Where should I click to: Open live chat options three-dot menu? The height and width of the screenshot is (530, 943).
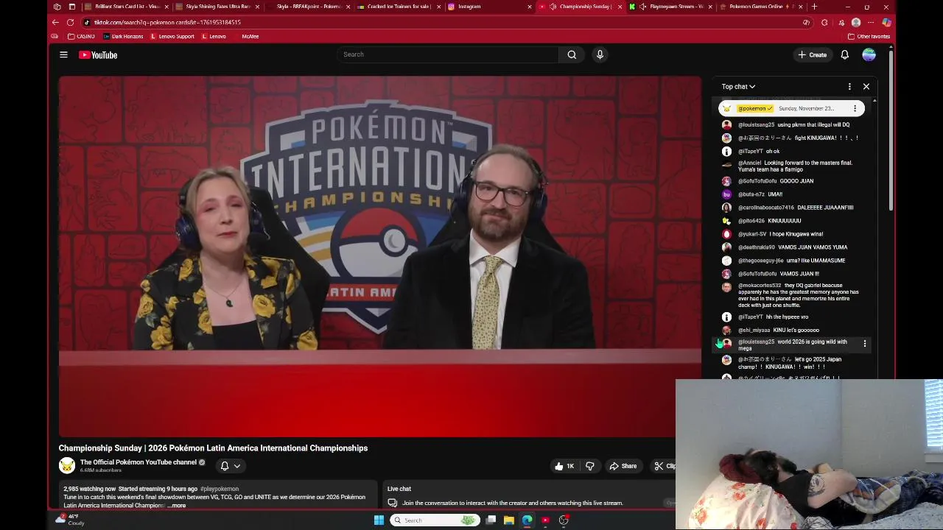point(849,86)
